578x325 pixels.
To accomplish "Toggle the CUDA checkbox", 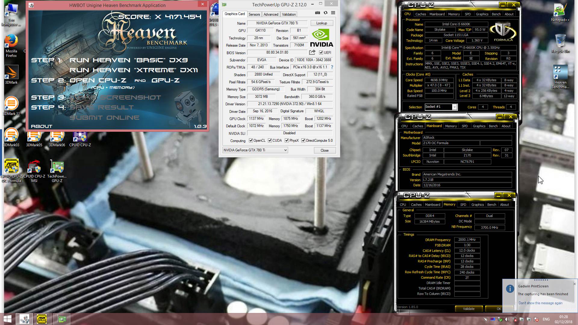I will (270, 141).
